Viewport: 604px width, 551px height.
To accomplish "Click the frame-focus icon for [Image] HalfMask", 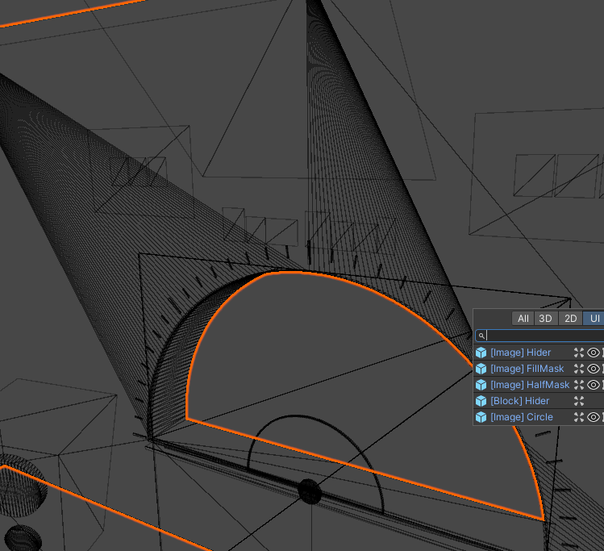I will click(579, 385).
